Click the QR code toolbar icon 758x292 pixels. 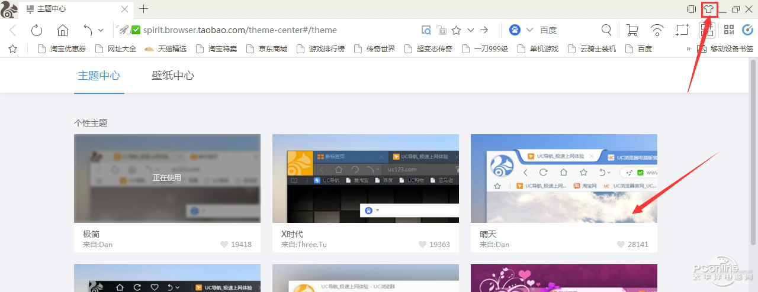tap(729, 30)
